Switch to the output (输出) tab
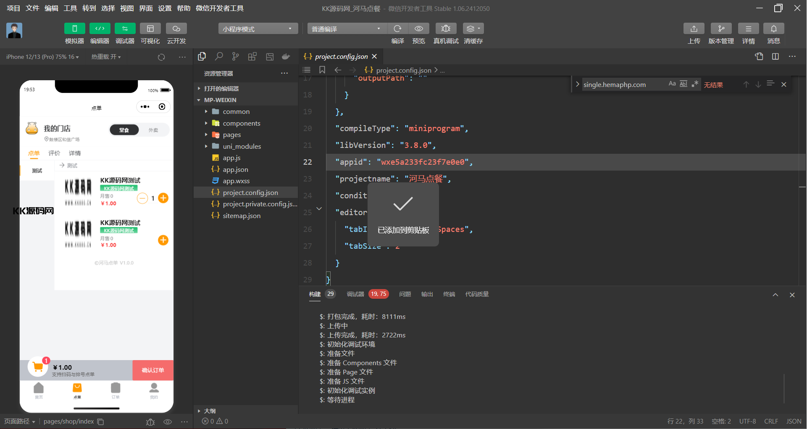 427,294
